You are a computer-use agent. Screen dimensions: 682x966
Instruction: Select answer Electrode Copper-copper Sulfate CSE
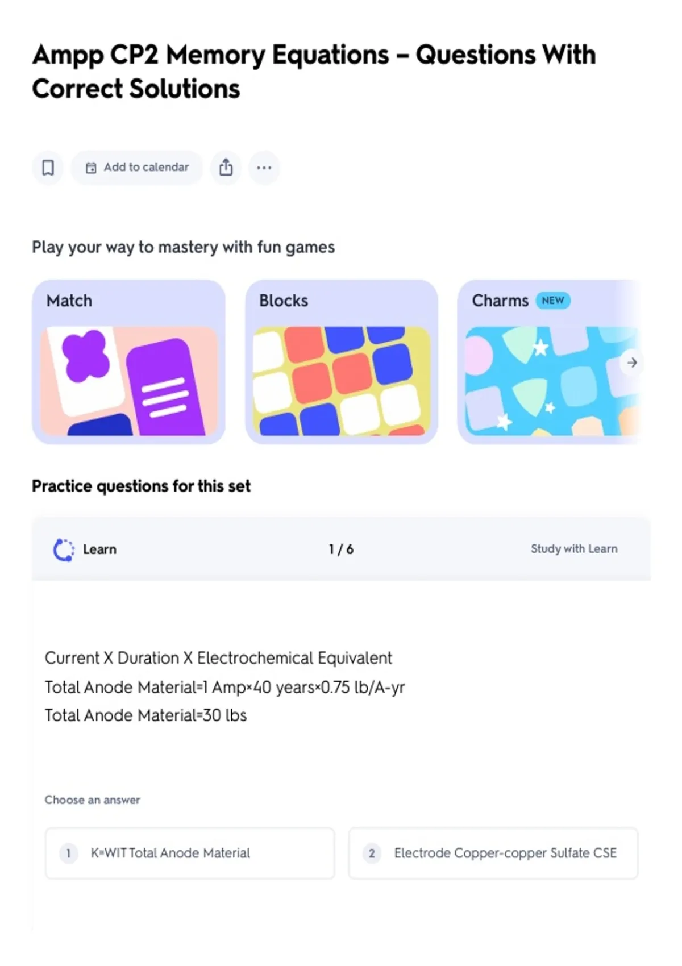click(x=493, y=853)
